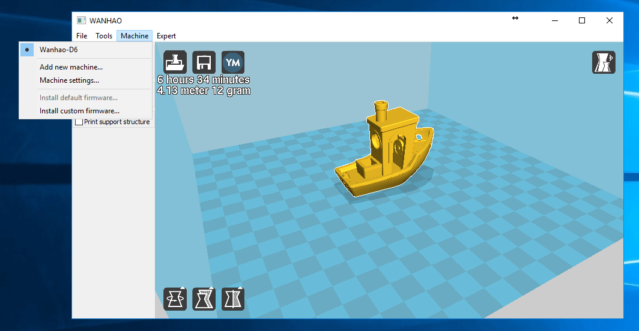Choose Add new machine... entry
This screenshot has height=331, width=639.
pos(85,67)
